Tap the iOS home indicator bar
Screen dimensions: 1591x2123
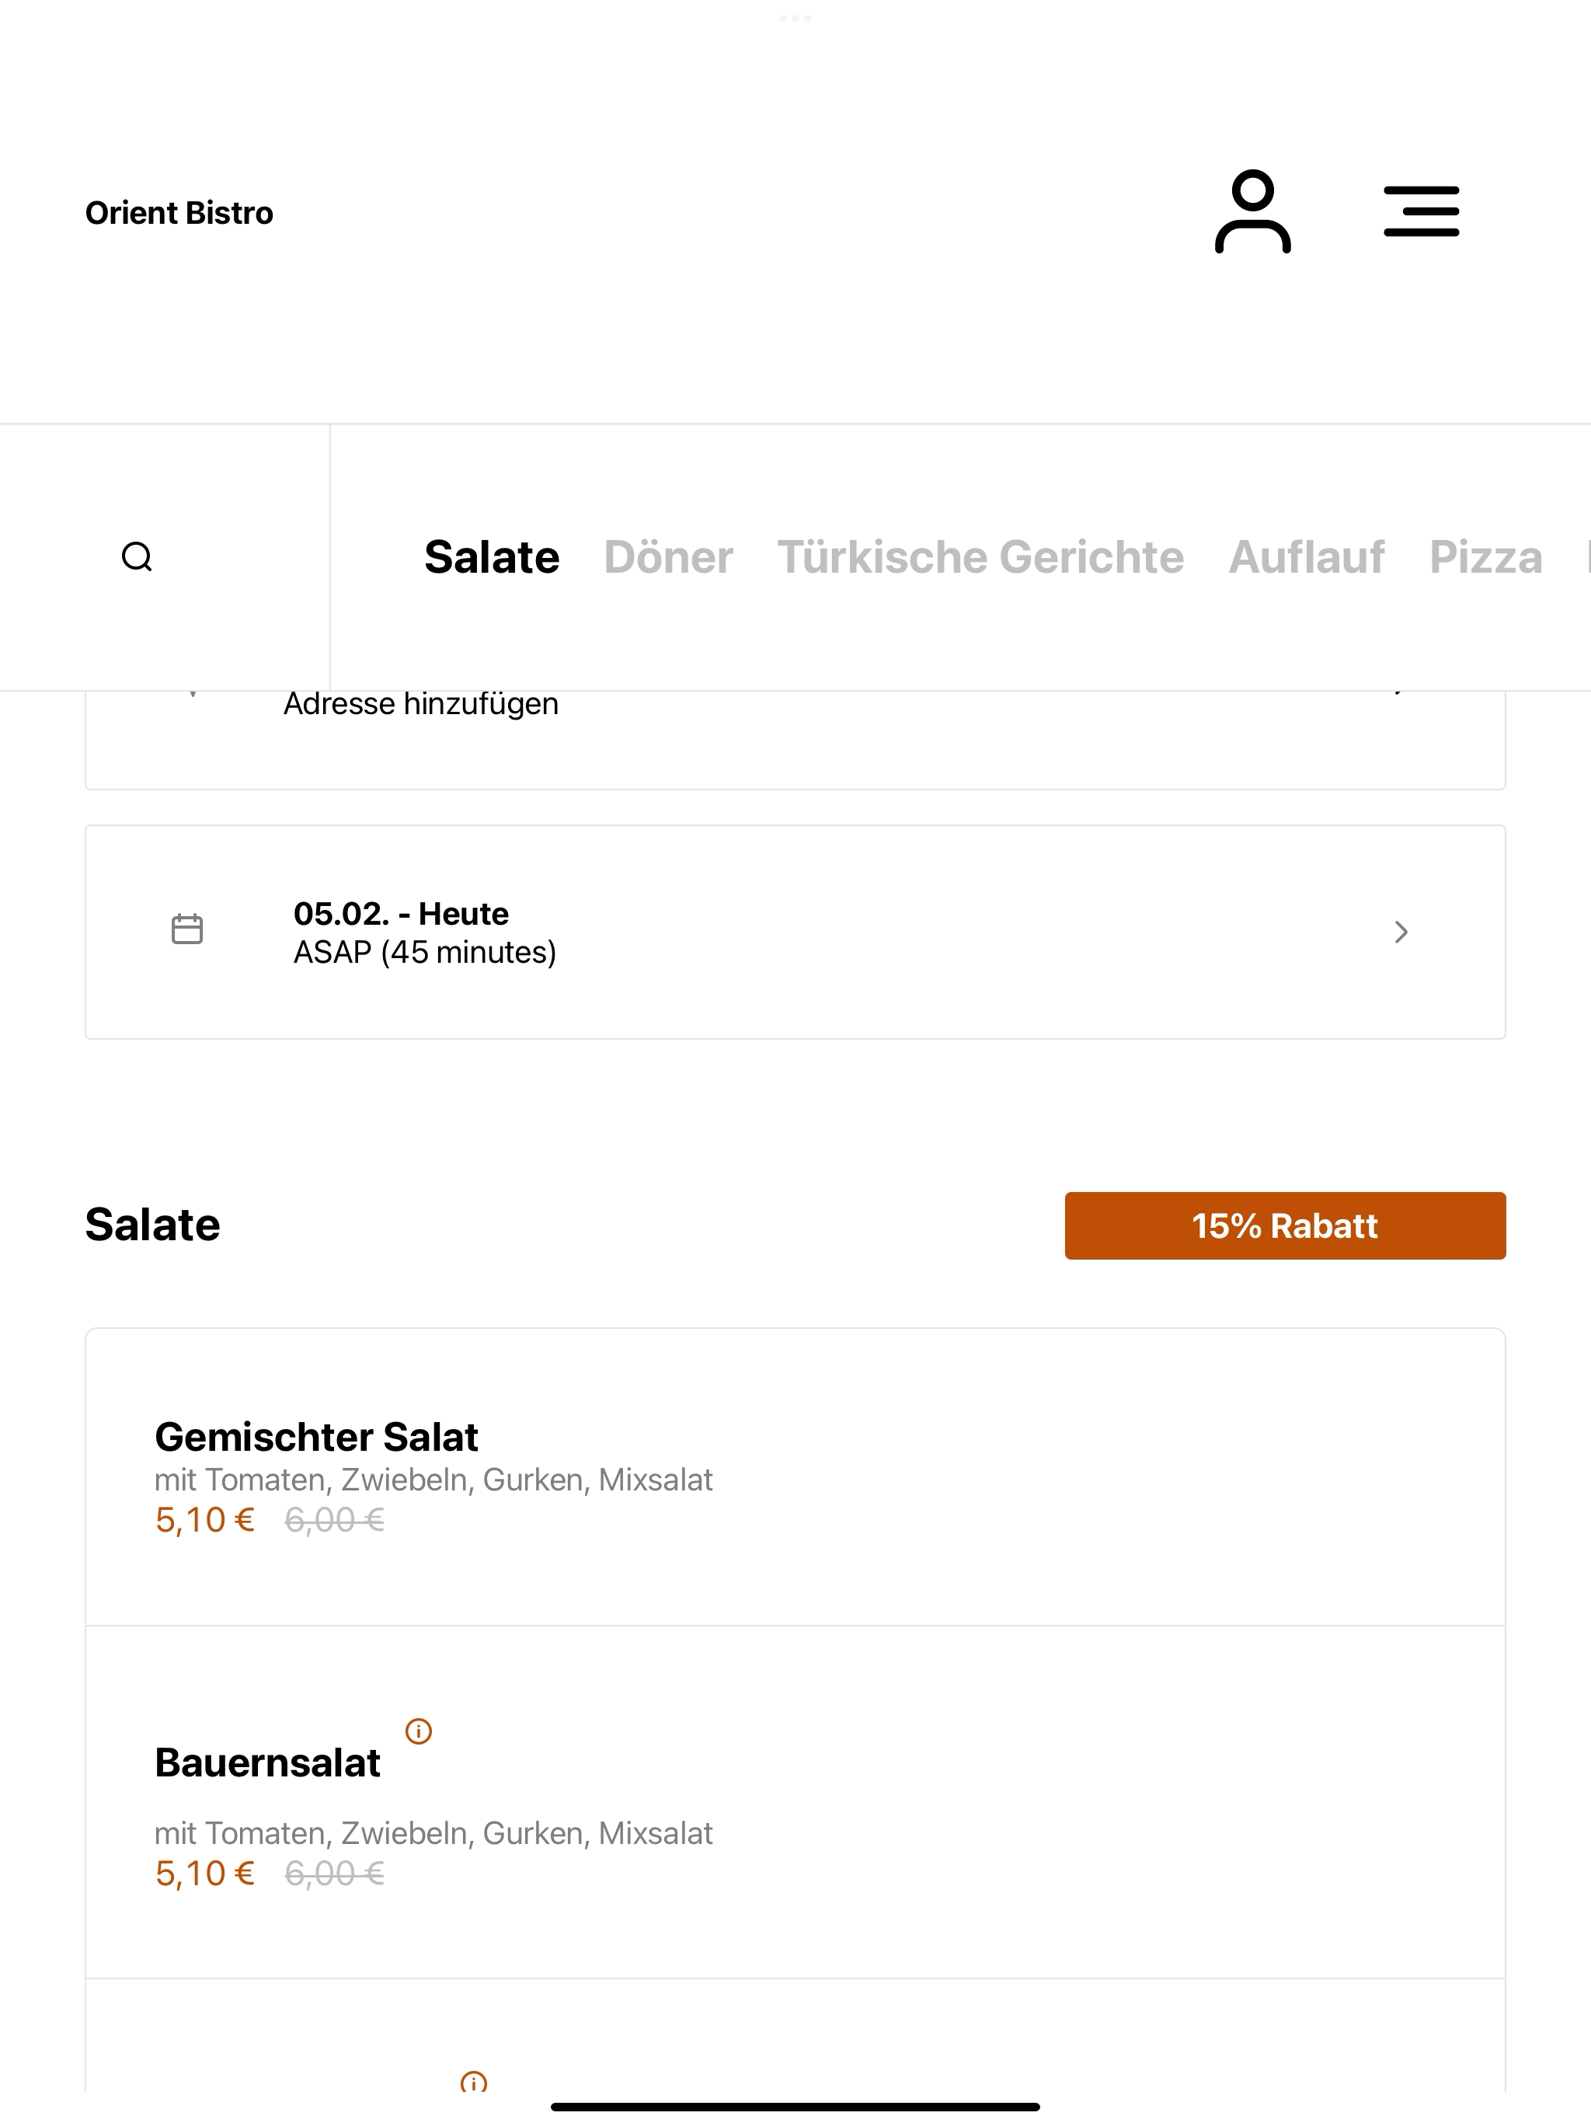(x=795, y=2107)
